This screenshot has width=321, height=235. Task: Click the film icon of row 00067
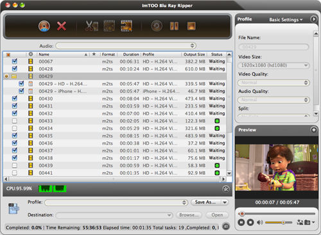(x=31, y=61)
